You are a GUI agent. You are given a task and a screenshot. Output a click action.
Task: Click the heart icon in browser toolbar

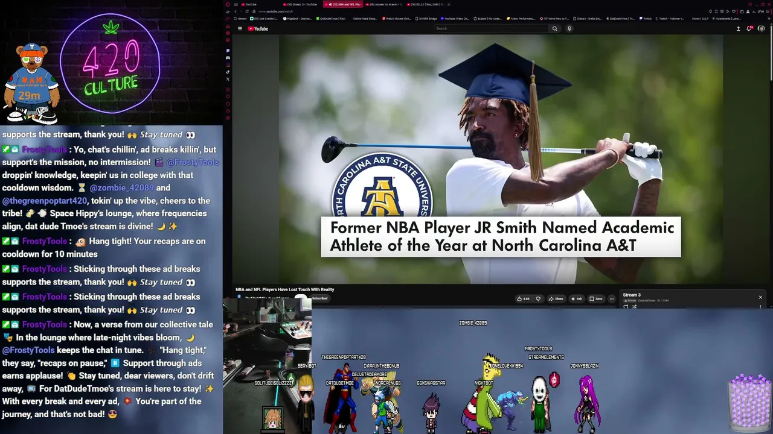pyautogui.click(x=733, y=11)
